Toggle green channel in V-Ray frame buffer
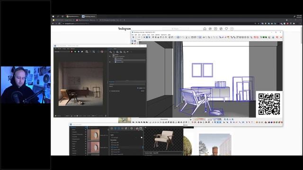The height and width of the screenshot is (170, 303). pos(75,51)
